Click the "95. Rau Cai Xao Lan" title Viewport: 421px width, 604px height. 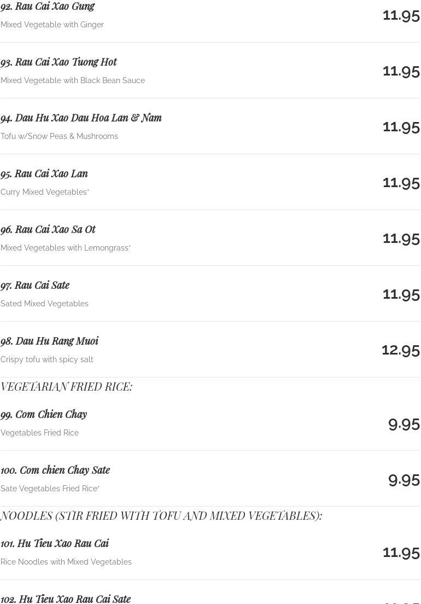point(44,173)
